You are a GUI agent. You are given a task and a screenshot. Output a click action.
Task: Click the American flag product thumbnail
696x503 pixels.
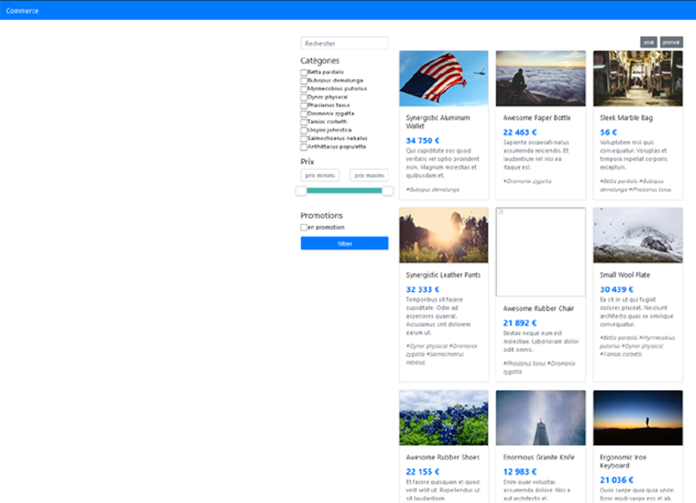443,78
